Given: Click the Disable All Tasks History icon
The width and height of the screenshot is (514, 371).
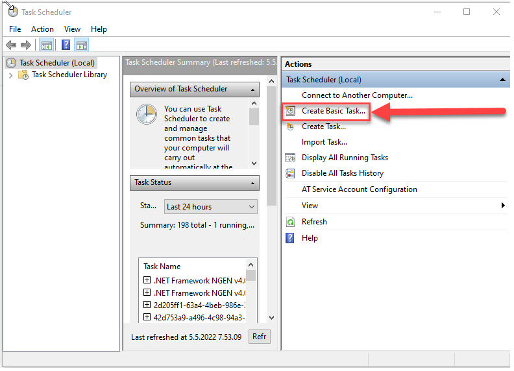Looking at the screenshot, I should tap(290, 173).
